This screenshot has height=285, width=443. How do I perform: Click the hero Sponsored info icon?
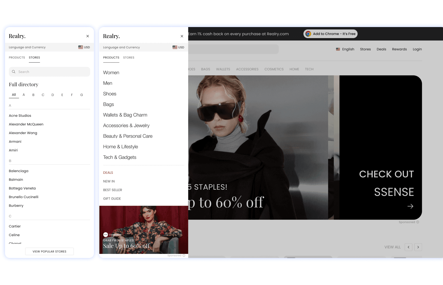(418, 222)
